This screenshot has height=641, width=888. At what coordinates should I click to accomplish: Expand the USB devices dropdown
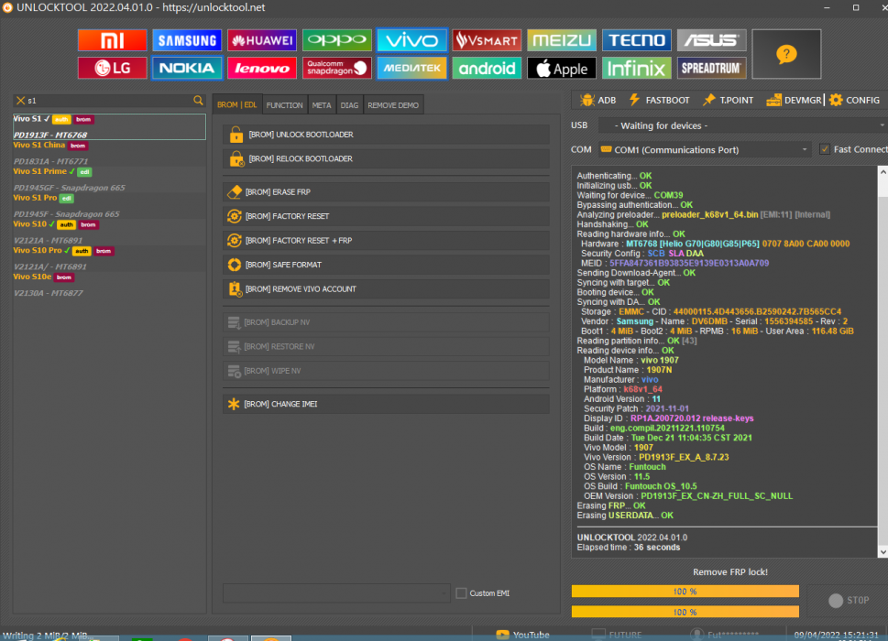click(743, 125)
